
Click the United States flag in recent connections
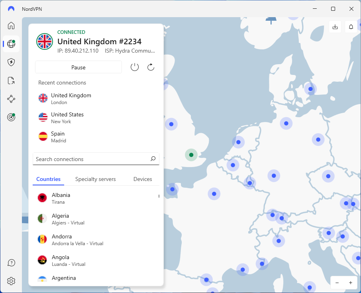[43, 117]
